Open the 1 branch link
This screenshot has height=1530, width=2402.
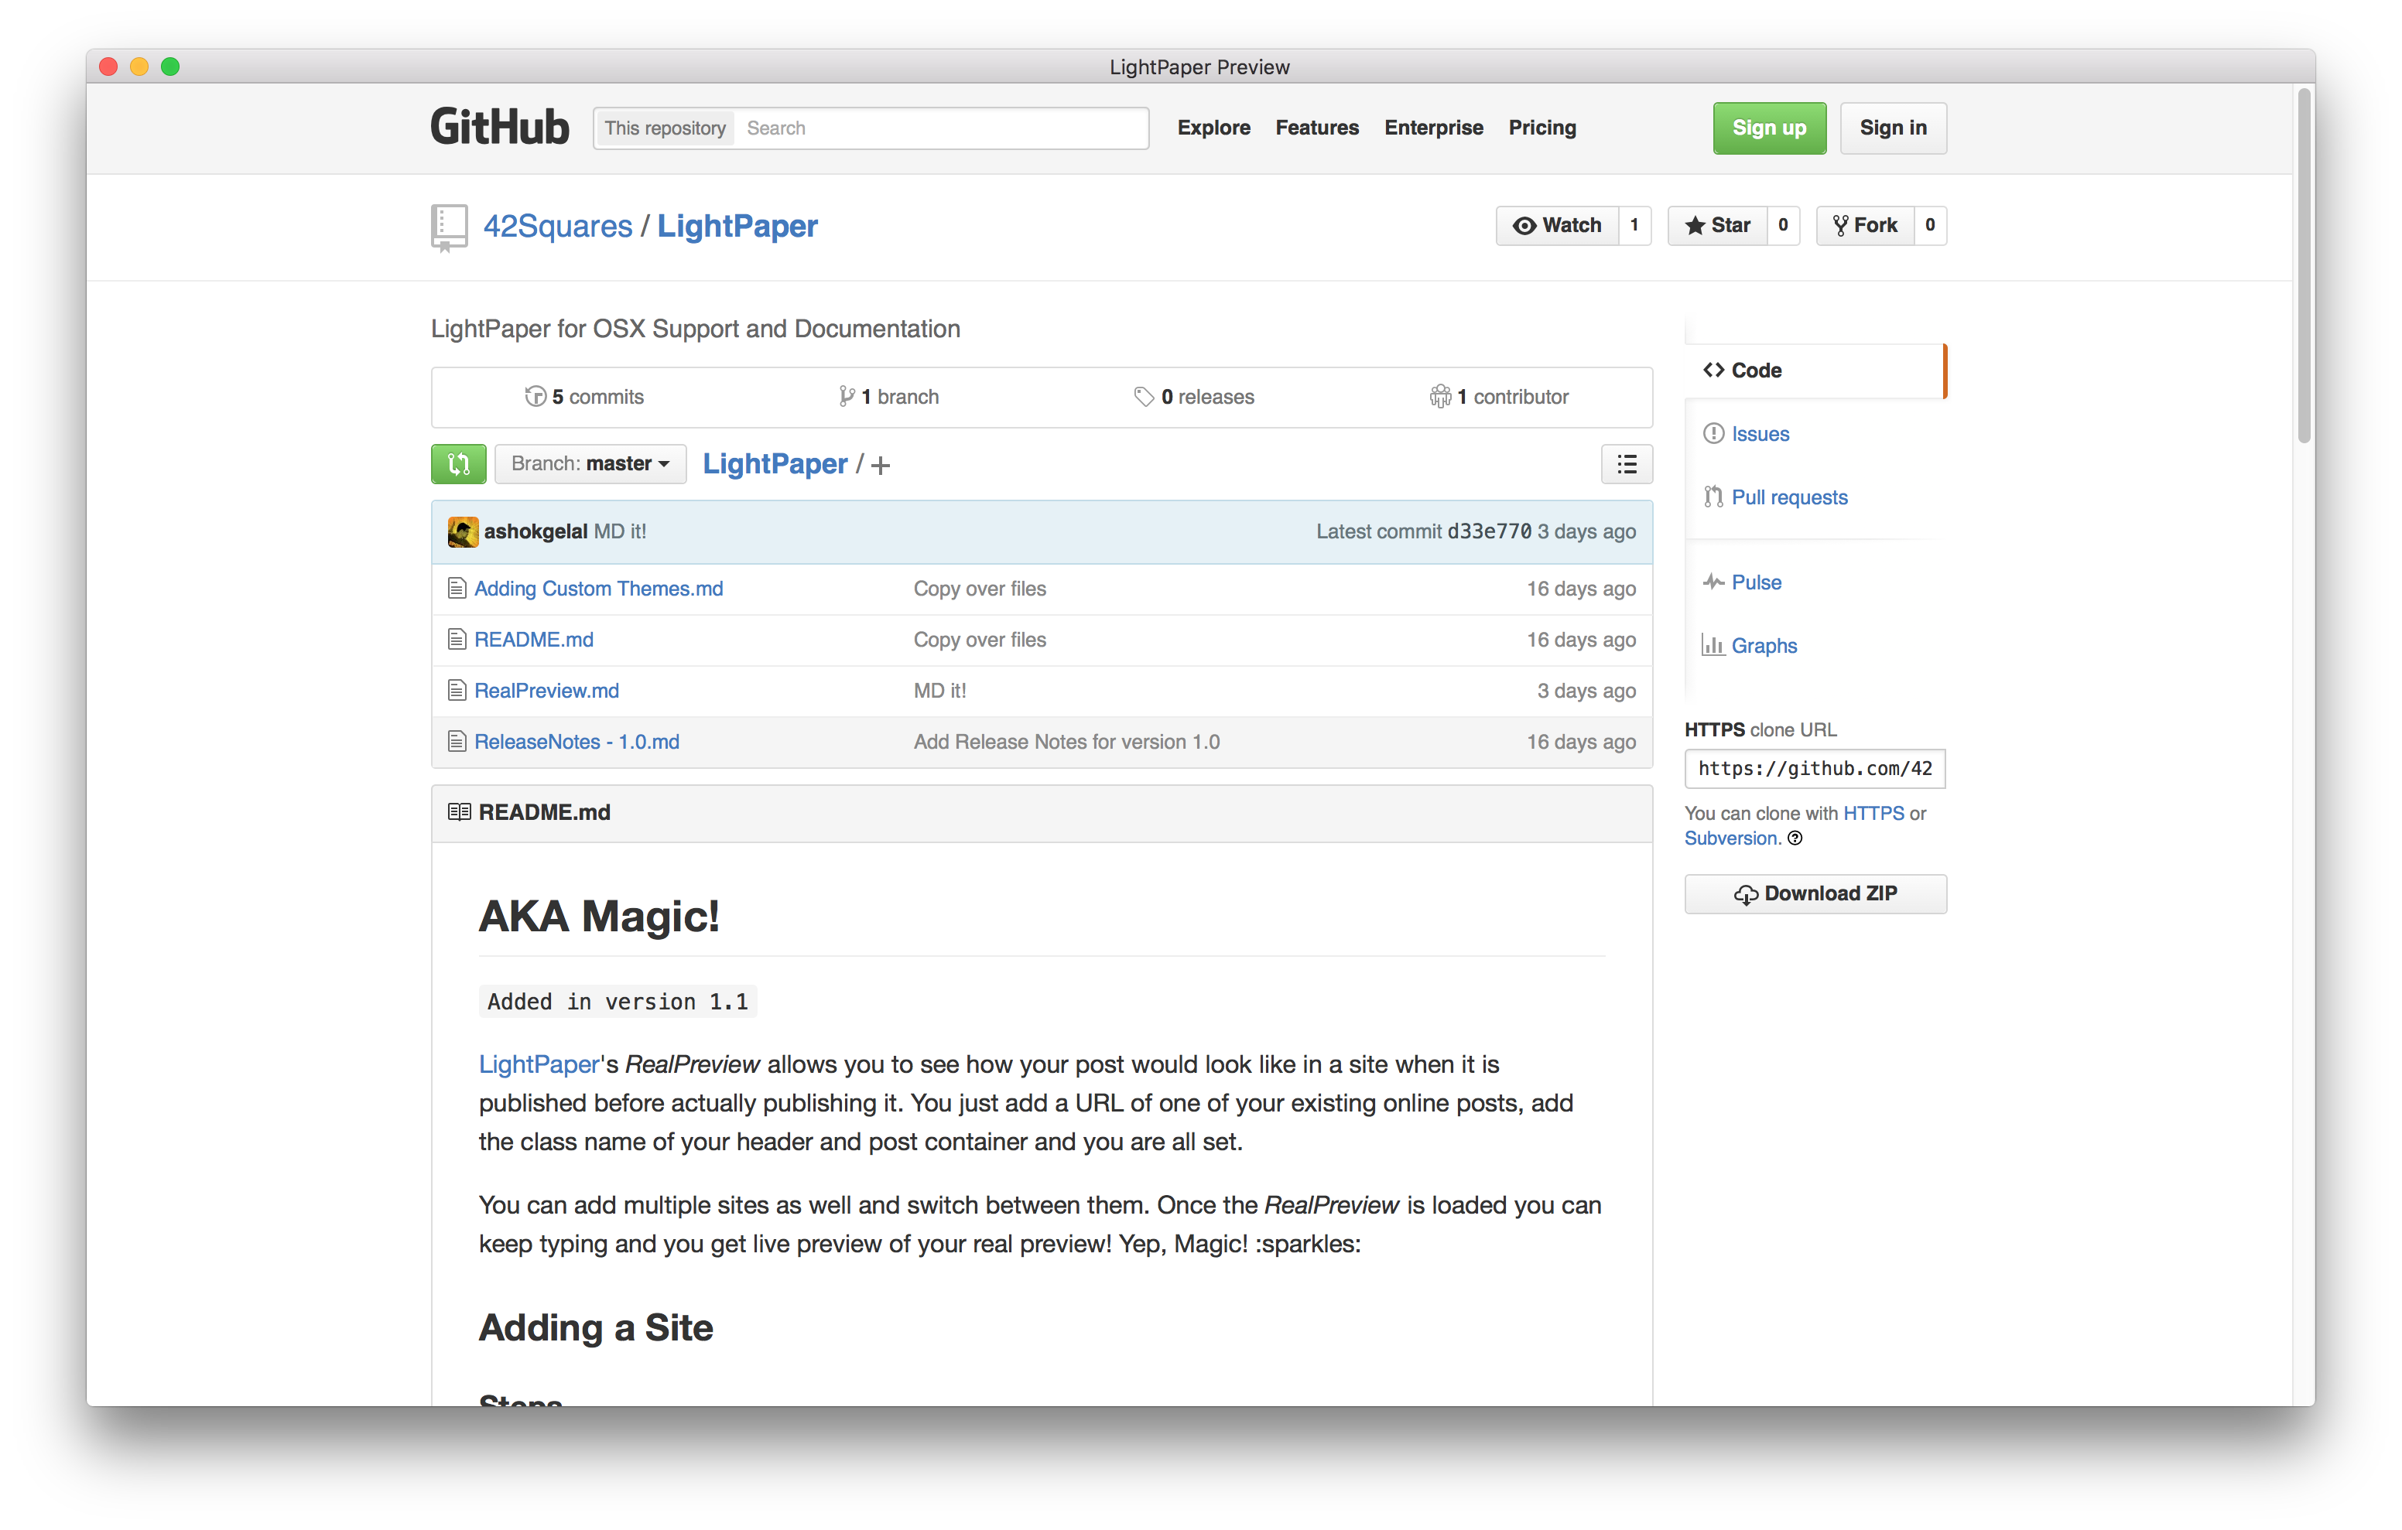pos(889,397)
